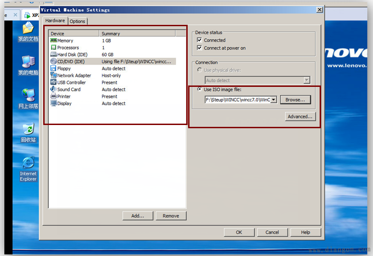Uncheck the Connected checkbox
The height and width of the screenshot is (256, 373).
(x=200, y=40)
